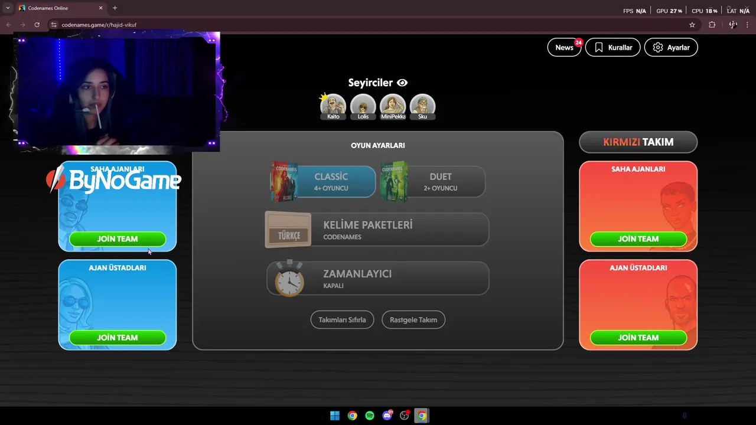Toggle the Seyirciler eye icon

(x=402, y=83)
